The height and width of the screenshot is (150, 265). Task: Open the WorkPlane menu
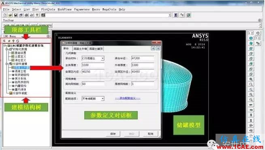[x=64, y=9]
